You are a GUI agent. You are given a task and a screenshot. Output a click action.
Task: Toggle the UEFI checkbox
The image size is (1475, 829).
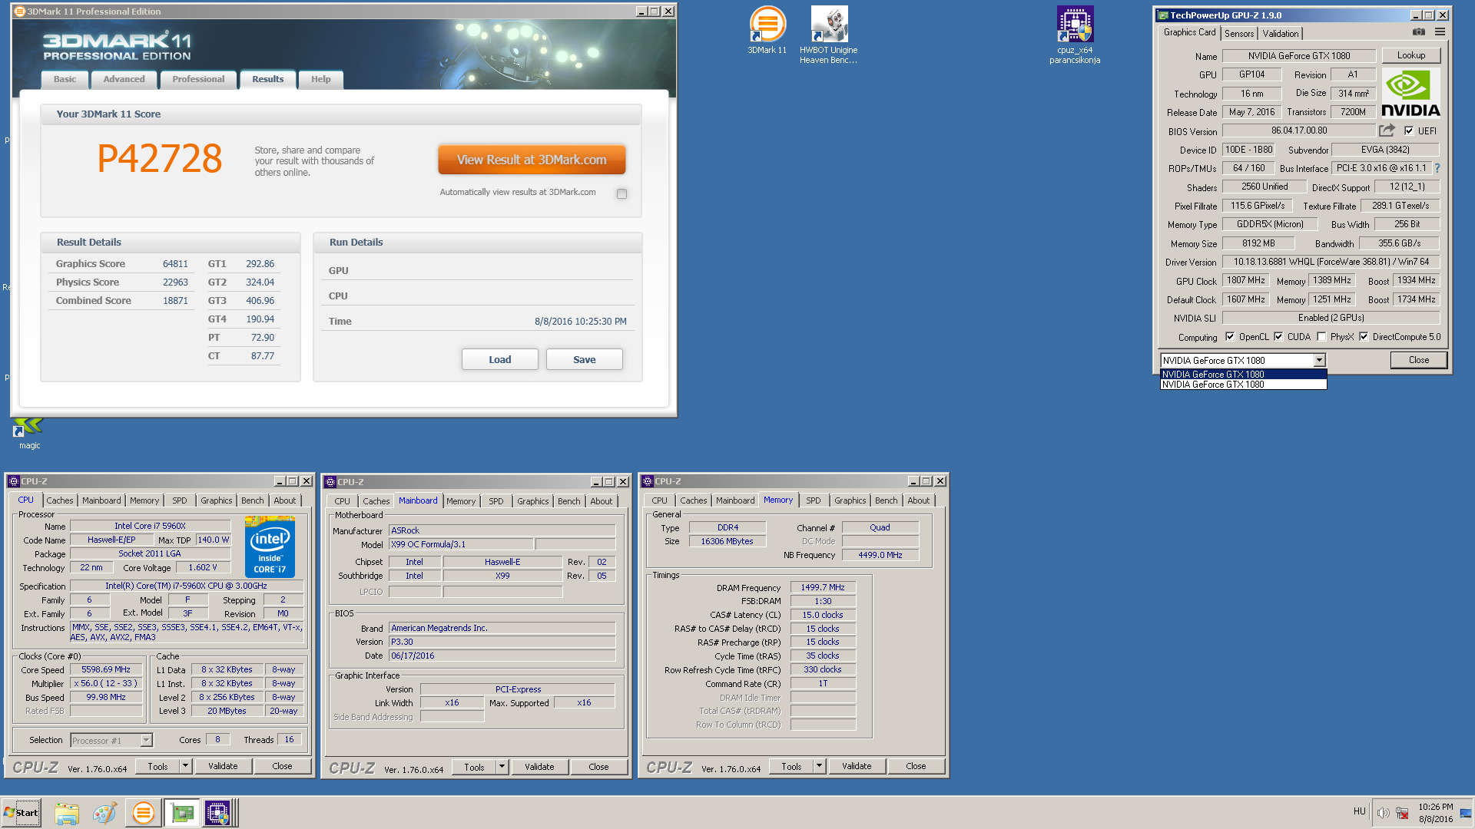(x=1409, y=131)
